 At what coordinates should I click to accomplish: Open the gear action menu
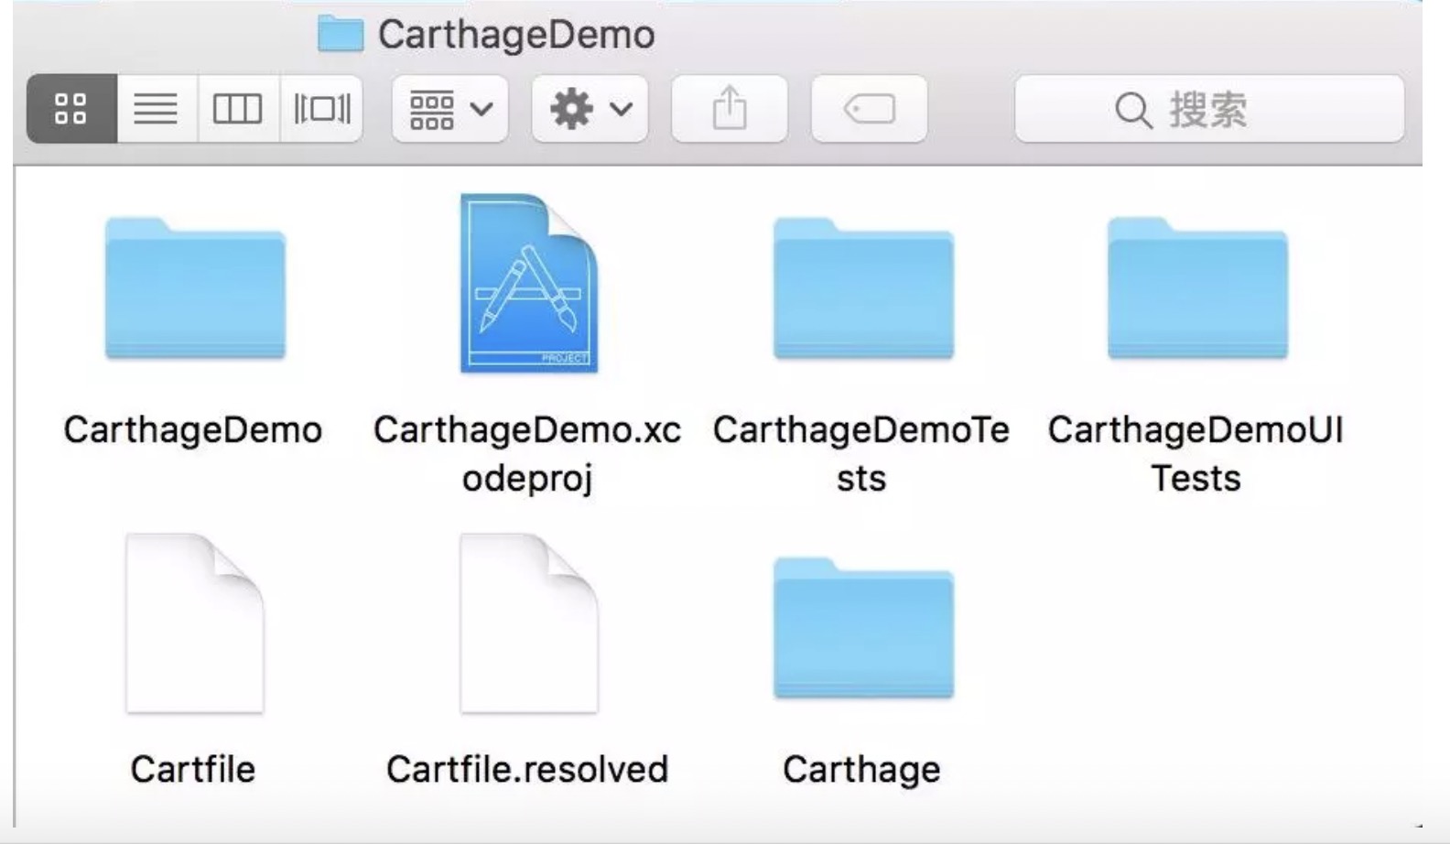click(590, 109)
